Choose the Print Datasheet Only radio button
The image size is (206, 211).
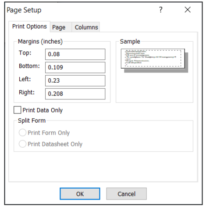22,144
